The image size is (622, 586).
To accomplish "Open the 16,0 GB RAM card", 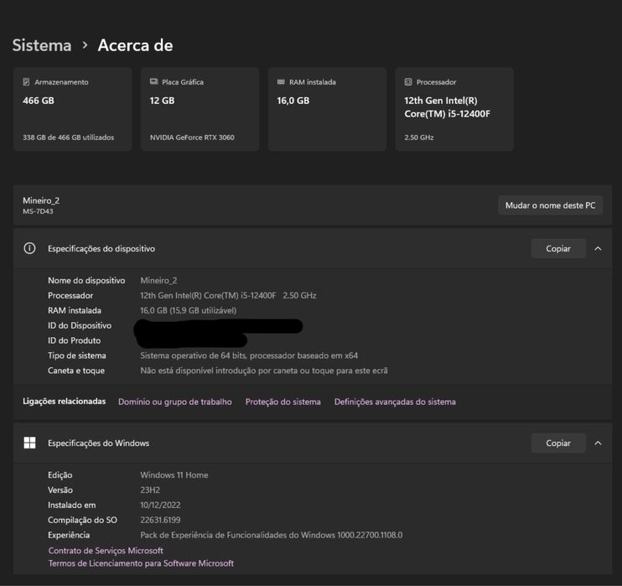I will tap(327, 109).
